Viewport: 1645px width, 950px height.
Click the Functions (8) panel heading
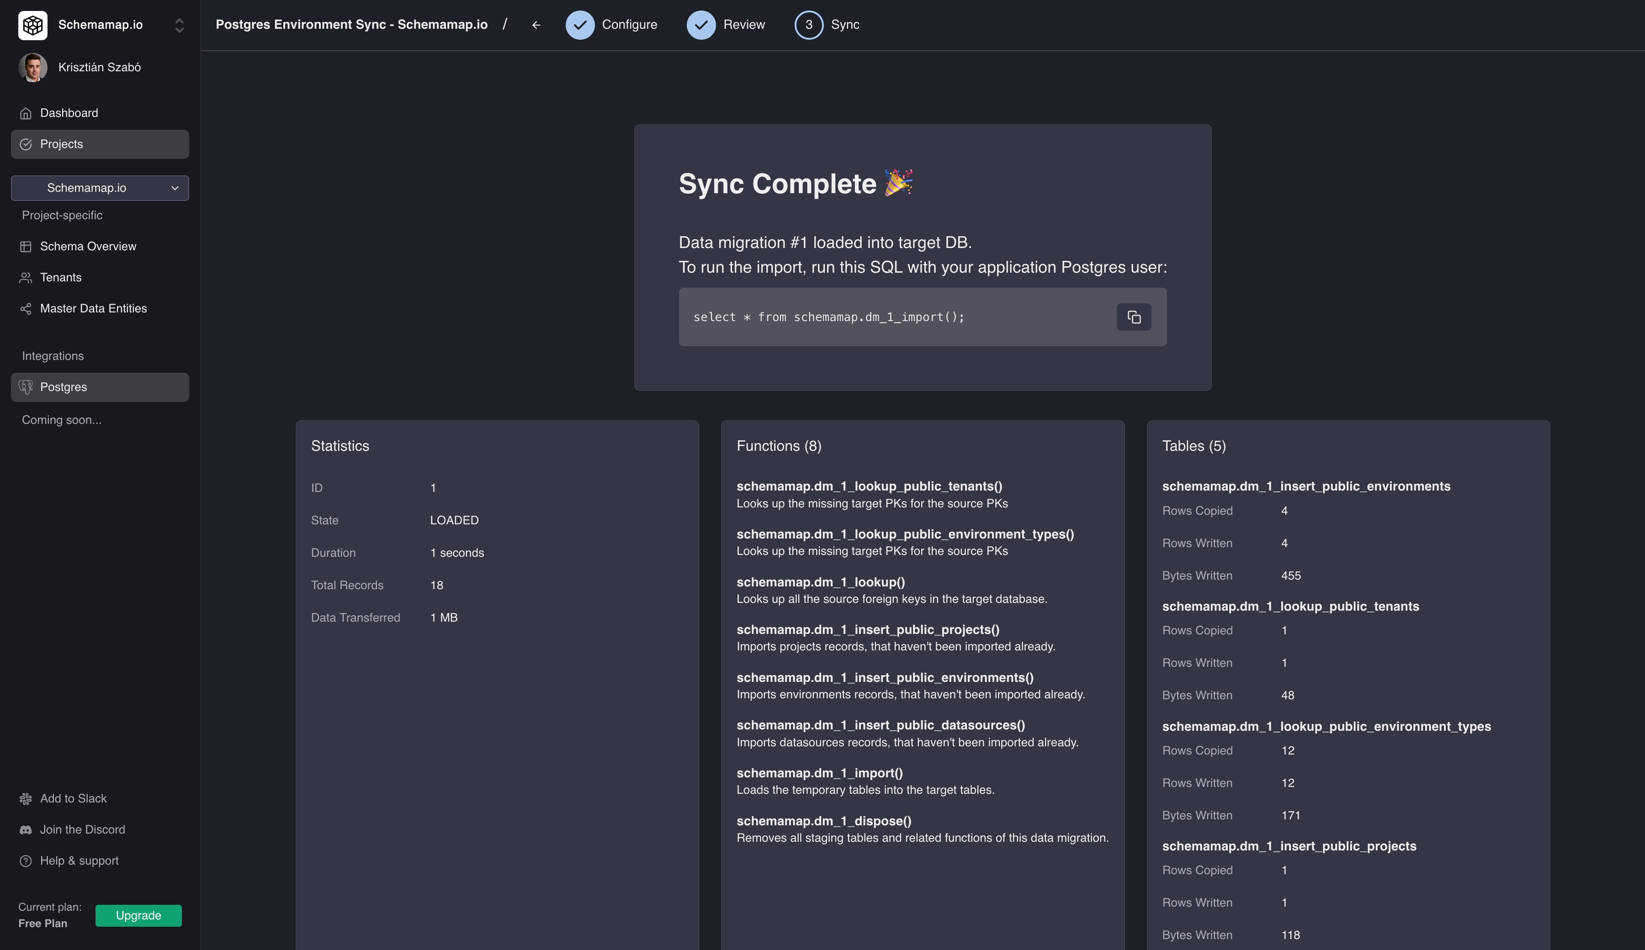click(x=779, y=446)
